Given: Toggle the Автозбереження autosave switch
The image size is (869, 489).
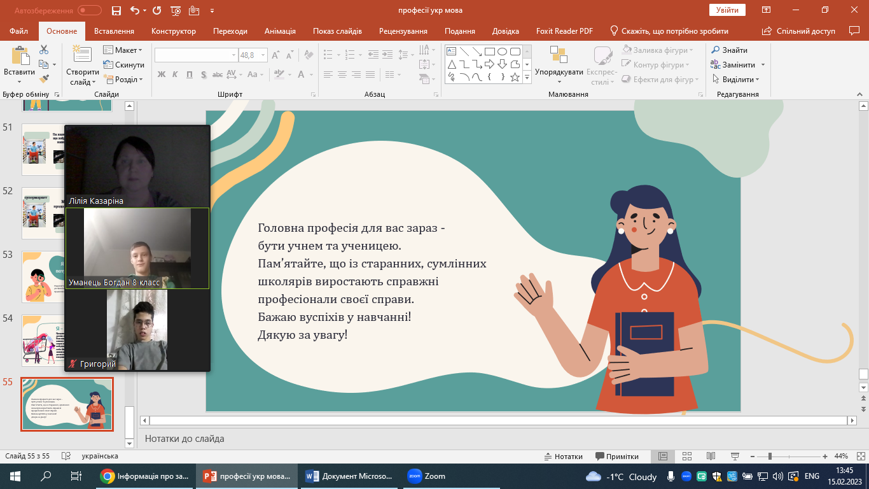Looking at the screenshot, I should (90, 10).
